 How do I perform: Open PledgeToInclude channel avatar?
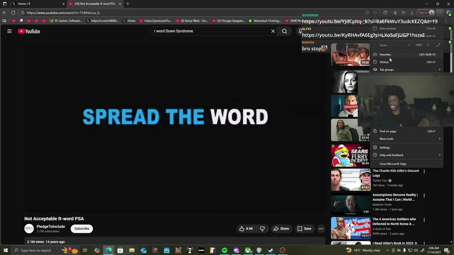[x=29, y=229]
